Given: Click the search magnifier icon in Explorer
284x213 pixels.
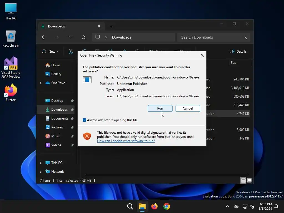Looking at the screenshot, I should click(245, 37).
